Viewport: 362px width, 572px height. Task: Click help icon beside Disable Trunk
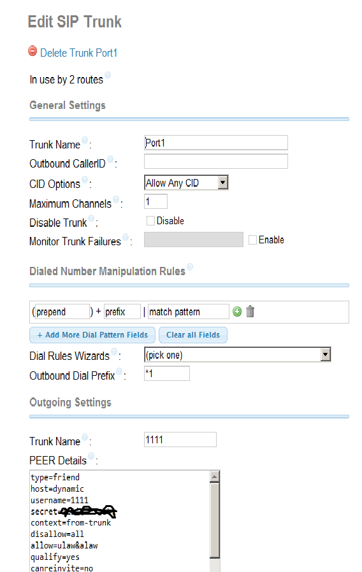91,218
